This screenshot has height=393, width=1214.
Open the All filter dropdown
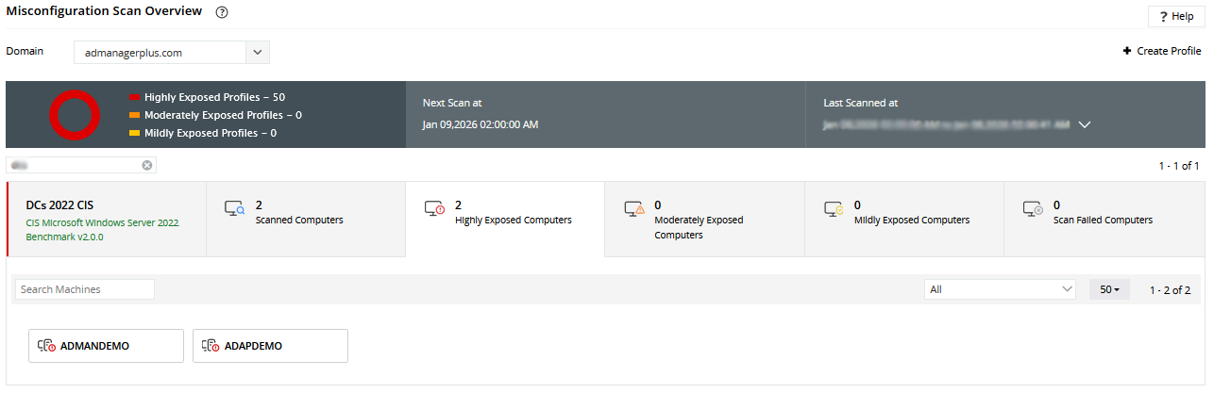click(x=1000, y=289)
